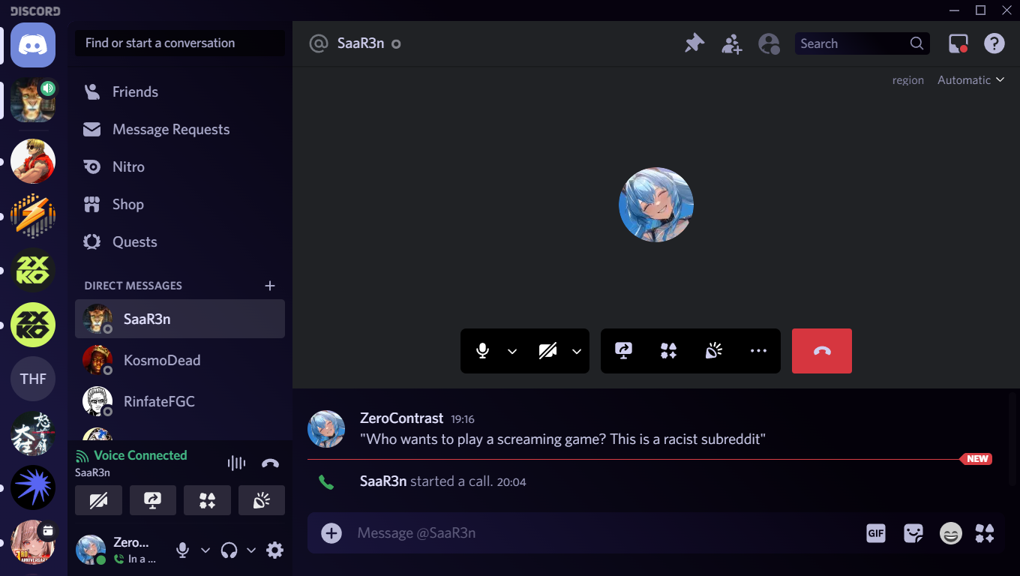Open the orange lightning bolt server
Image resolution: width=1020 pixels, height=576 pixels.
(33, 216)
